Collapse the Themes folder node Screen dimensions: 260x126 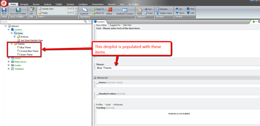pyautogui.click(x=11, y=44)
